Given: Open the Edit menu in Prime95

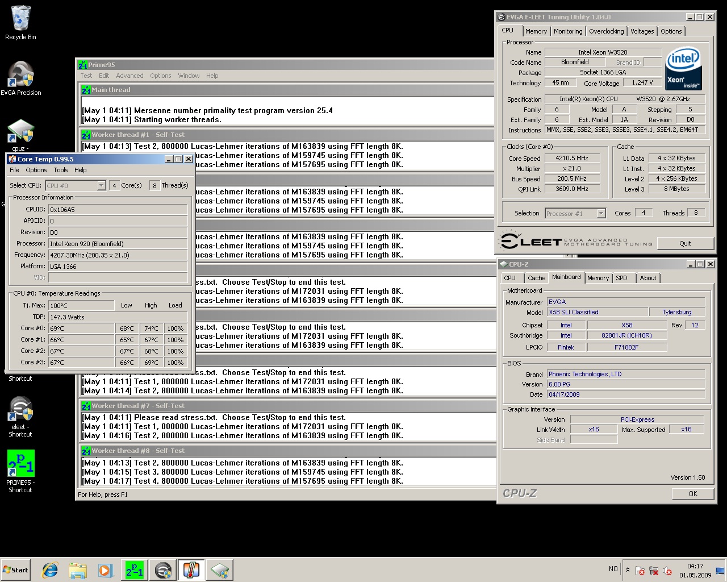Looking at the screenshot, I should click(x=104, y=76).
